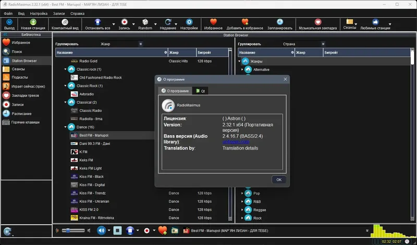Select the О программе tab
Viewport: 417px width, 245px height.
pyautogui.click(x=175, y=91)
